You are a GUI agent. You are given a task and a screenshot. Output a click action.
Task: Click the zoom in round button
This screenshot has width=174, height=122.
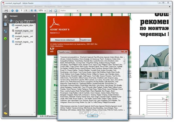click(35, 11)
